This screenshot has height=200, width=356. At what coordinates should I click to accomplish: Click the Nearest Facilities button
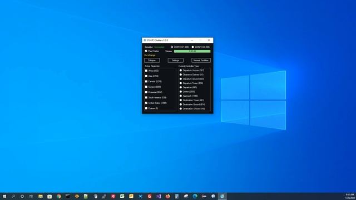[201, 61]
